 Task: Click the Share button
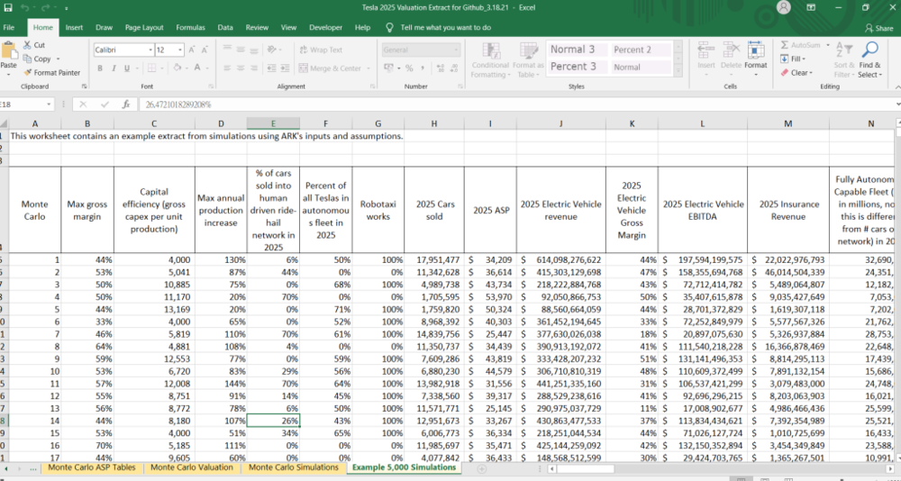point(878,28)
